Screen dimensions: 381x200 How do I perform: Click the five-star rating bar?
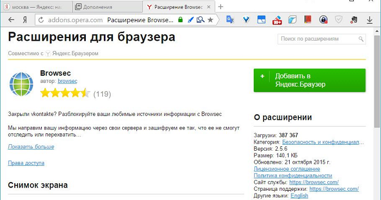(65, 93)
